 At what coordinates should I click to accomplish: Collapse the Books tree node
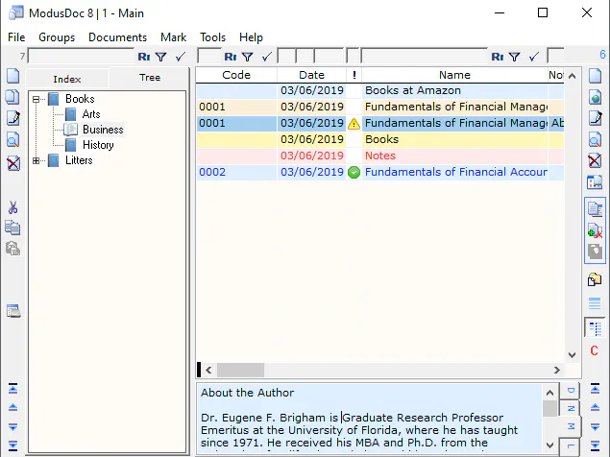(x=36, y=99)
